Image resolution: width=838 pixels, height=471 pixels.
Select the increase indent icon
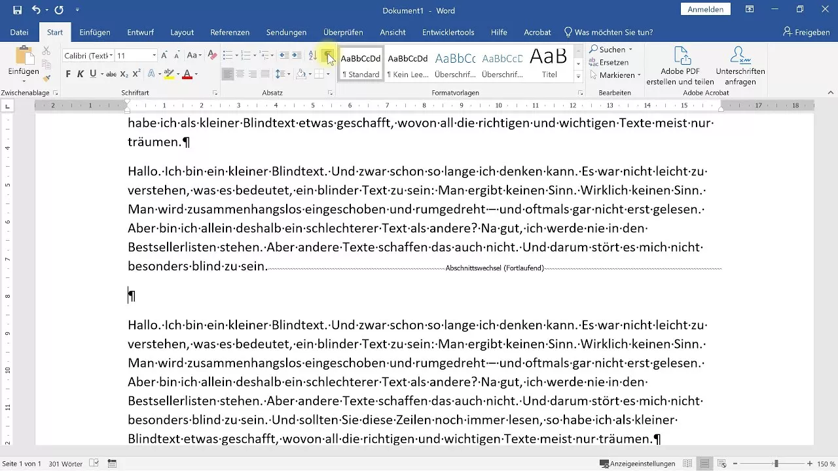point(295,55)
